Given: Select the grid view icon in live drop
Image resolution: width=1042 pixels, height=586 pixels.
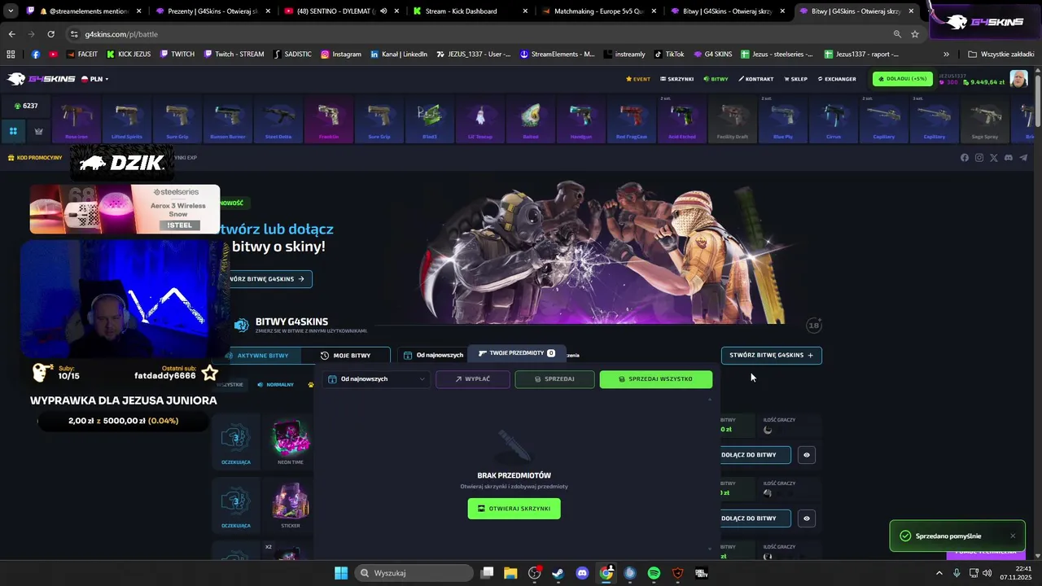Looking at the screenshot, I should (x=13, y=130).
